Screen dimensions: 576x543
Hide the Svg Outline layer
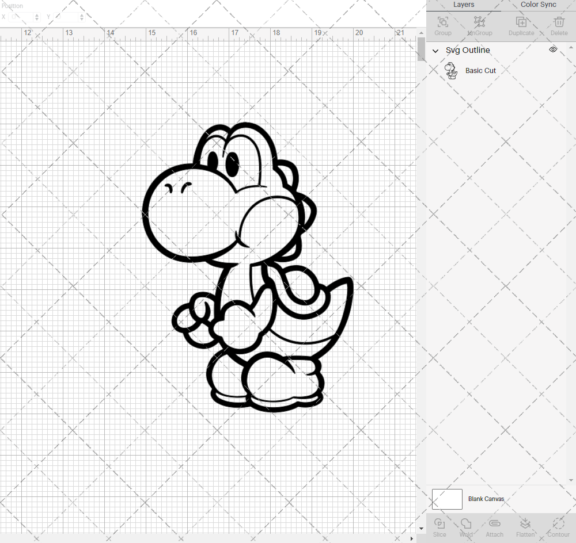553,49
